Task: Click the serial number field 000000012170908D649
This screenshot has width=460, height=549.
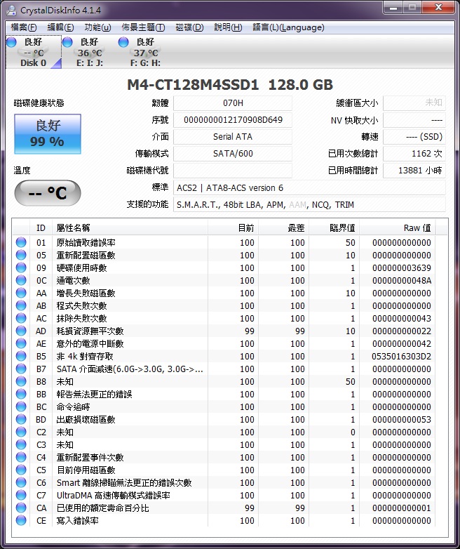Action: pos(233,120)
